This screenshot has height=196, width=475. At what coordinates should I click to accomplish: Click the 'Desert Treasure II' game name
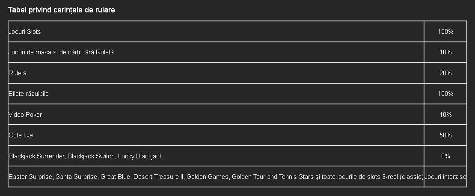coord(158,177)
